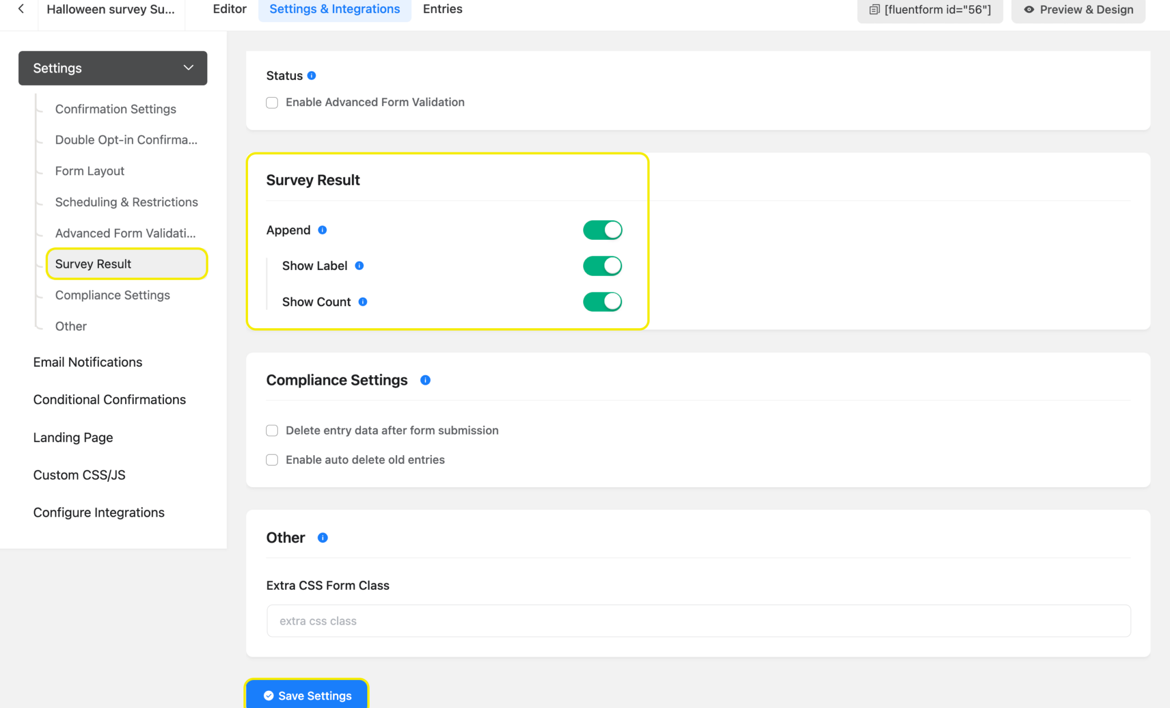Viewport: 1170px width, 708px height.
Task: Turn off the Show Count toggle
Action: coord(602,301)
